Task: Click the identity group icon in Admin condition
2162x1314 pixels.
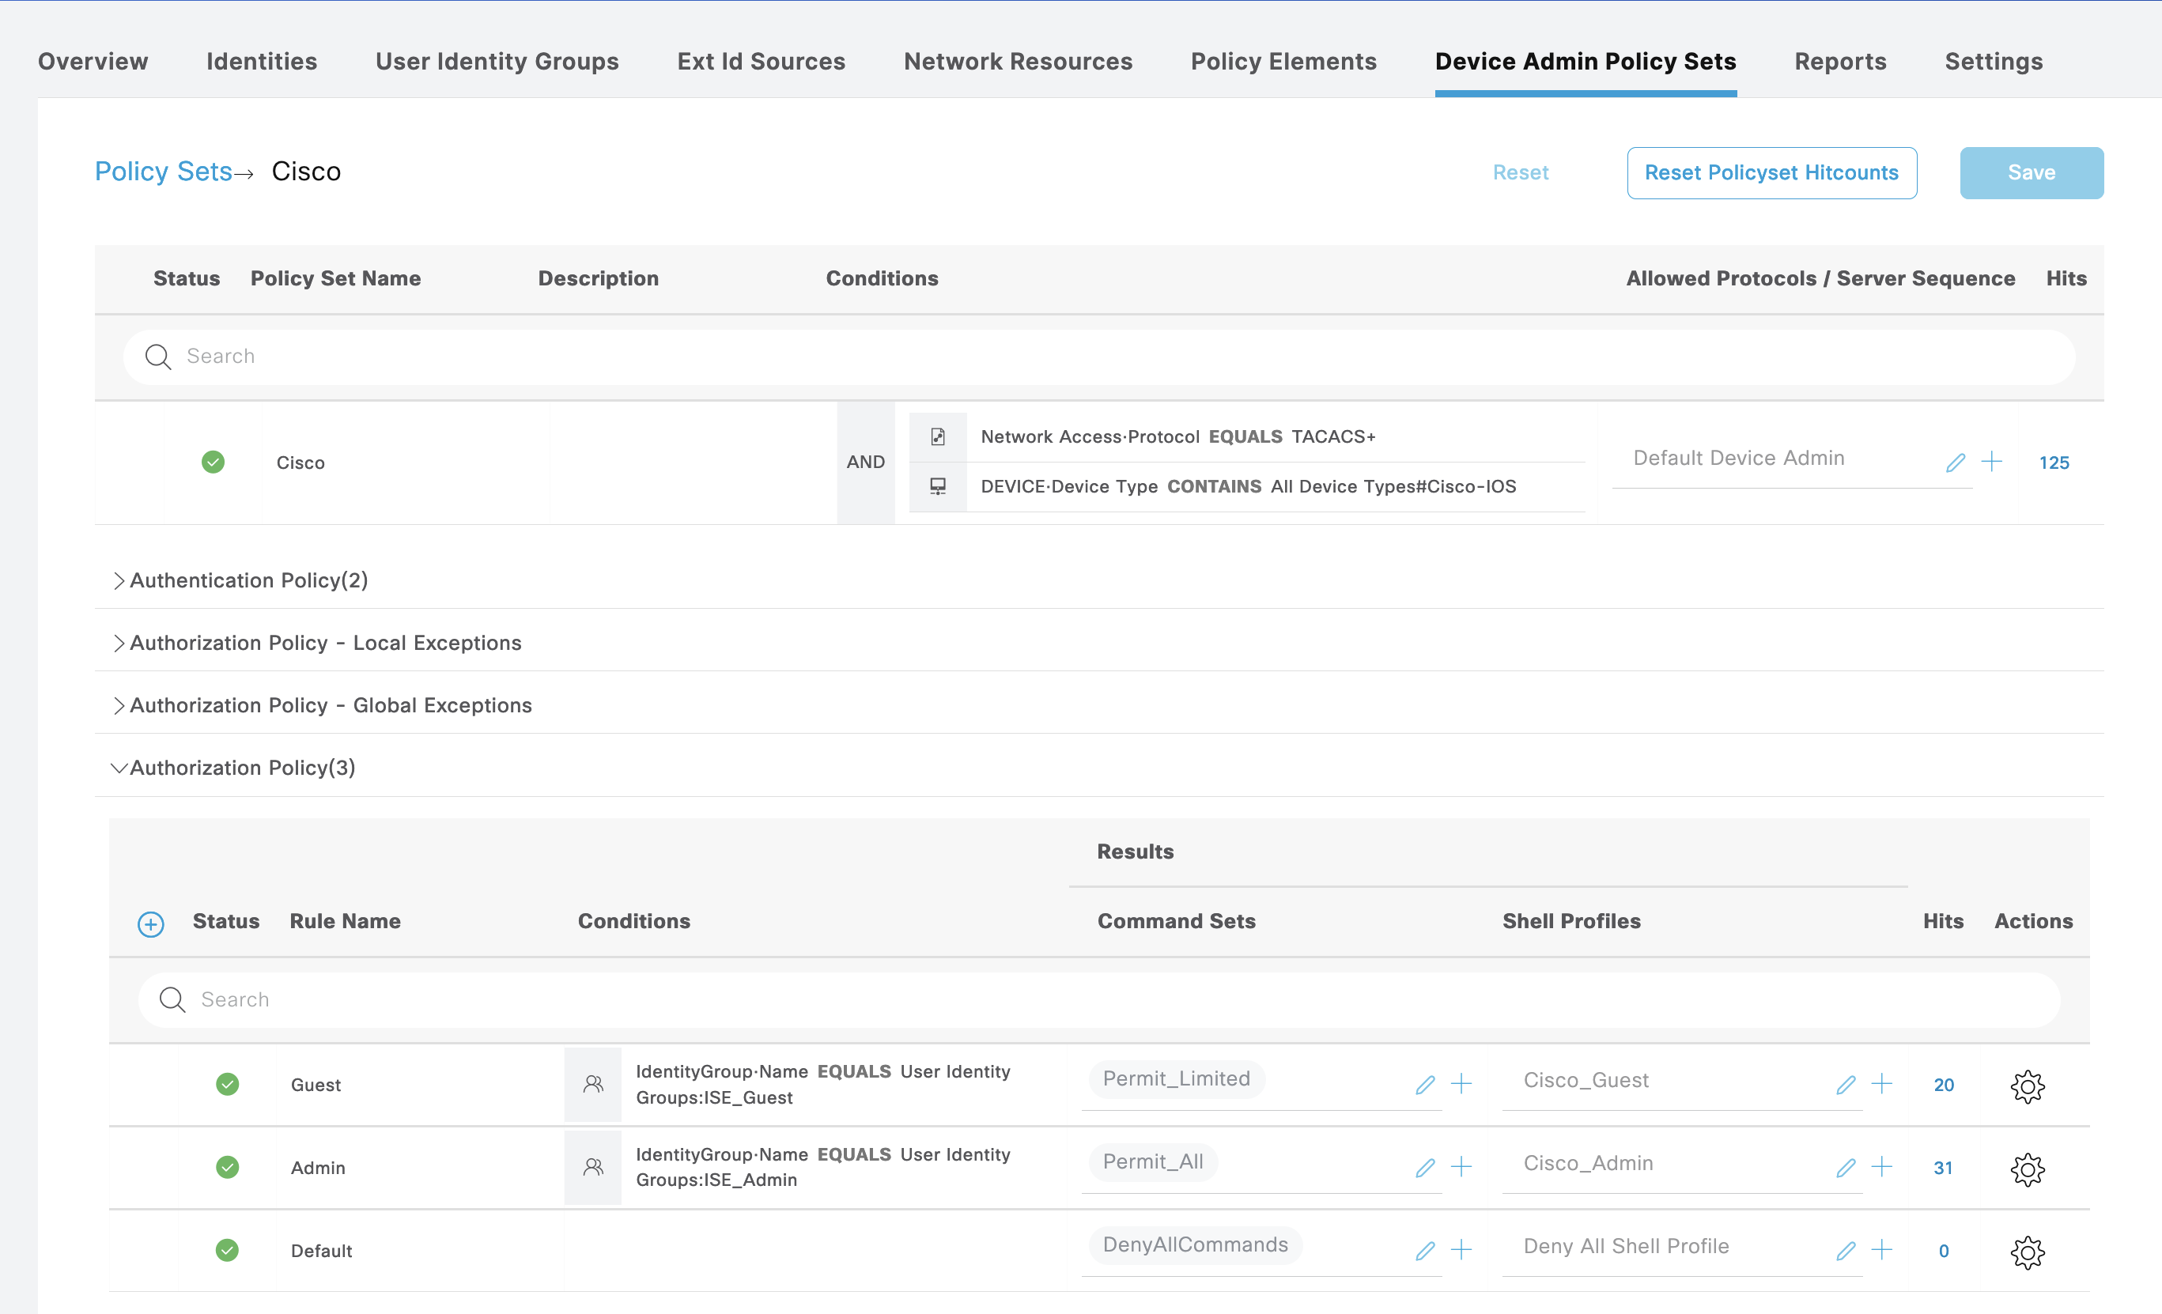Action: 593,1168
